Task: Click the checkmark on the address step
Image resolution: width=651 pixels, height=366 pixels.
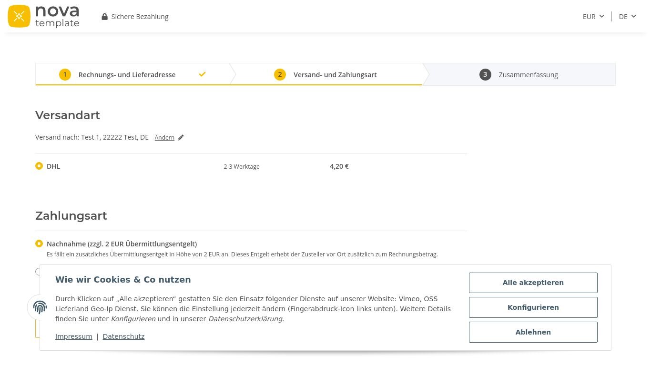Action: click(x=202, y=74)
